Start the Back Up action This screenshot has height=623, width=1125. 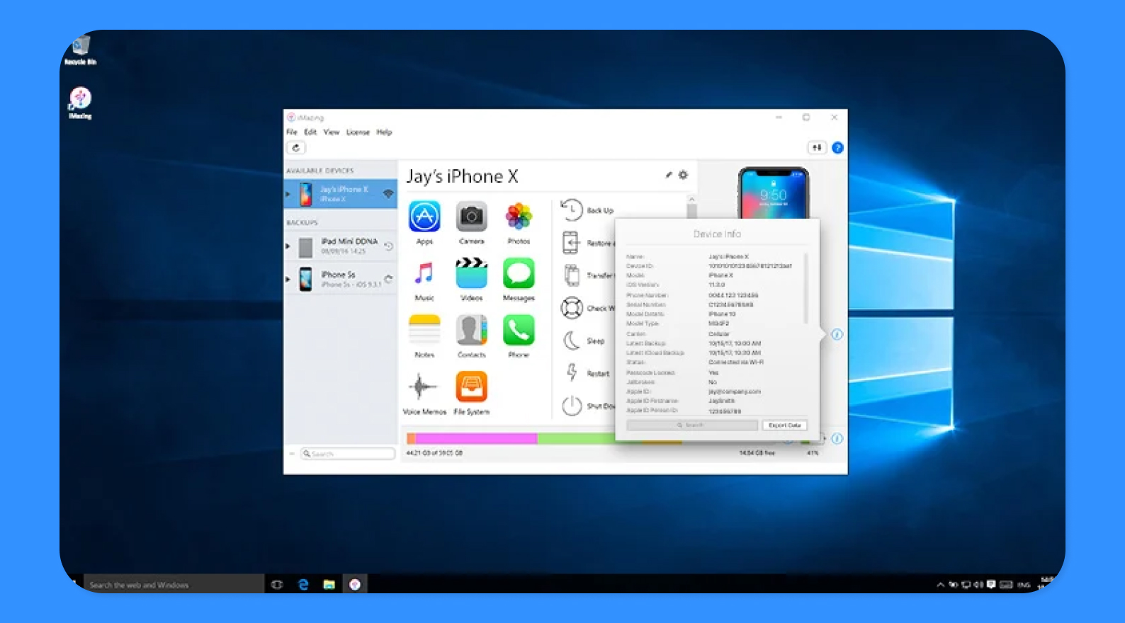pyautogui.click(x=587, y=210)
